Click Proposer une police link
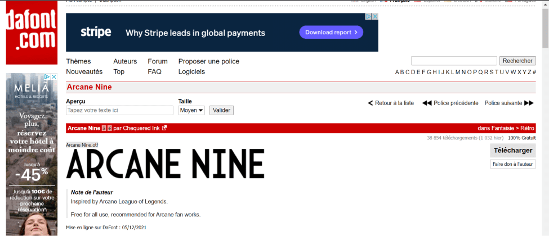This screenshot has width=549, height=236. coord(209,62)
